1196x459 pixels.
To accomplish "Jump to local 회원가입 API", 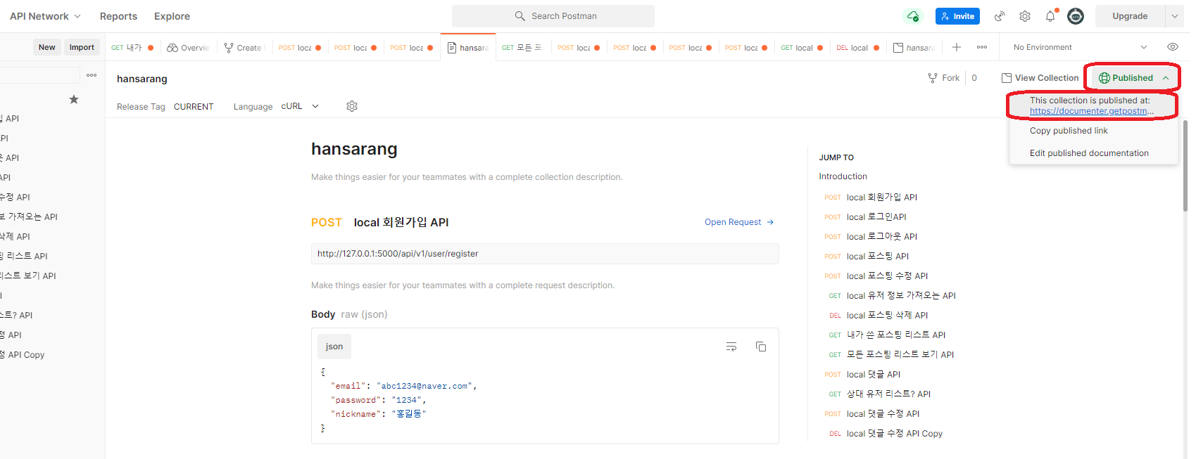I will 882,198.
